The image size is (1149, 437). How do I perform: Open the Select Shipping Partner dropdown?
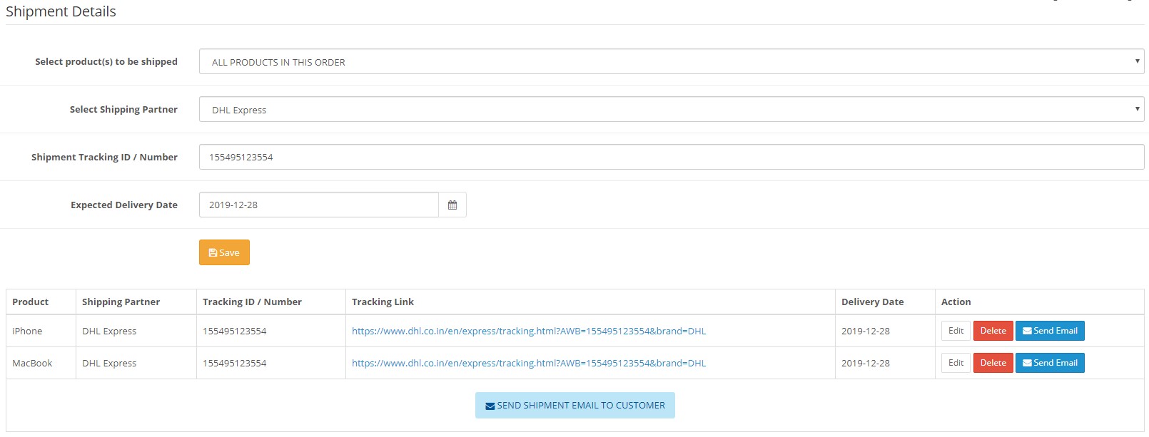(x=672, y=109)
